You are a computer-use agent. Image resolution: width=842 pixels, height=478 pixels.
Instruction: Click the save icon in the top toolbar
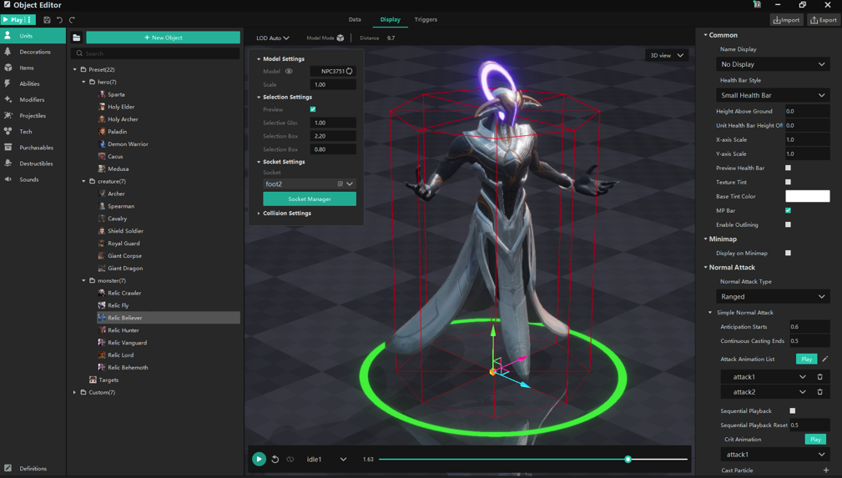[x=47, y=20]
